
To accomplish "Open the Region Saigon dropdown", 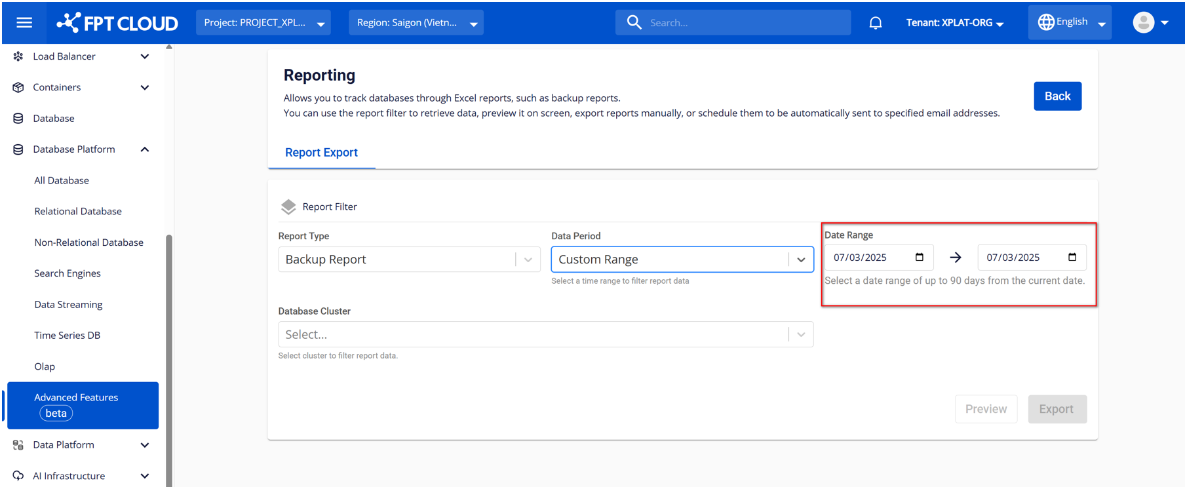I will click(x=416, y=23).
